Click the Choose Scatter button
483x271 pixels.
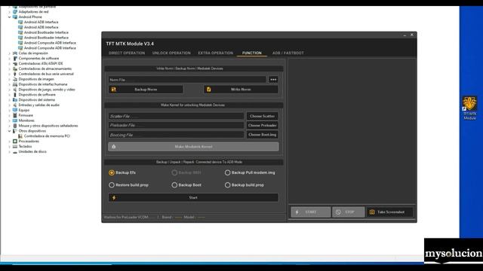pos(262,116)
